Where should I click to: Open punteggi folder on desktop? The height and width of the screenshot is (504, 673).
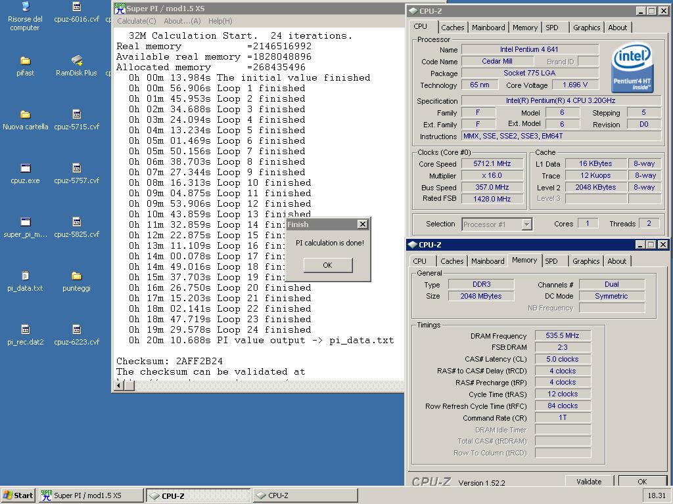pyautogui.click(x=76, y=281)
